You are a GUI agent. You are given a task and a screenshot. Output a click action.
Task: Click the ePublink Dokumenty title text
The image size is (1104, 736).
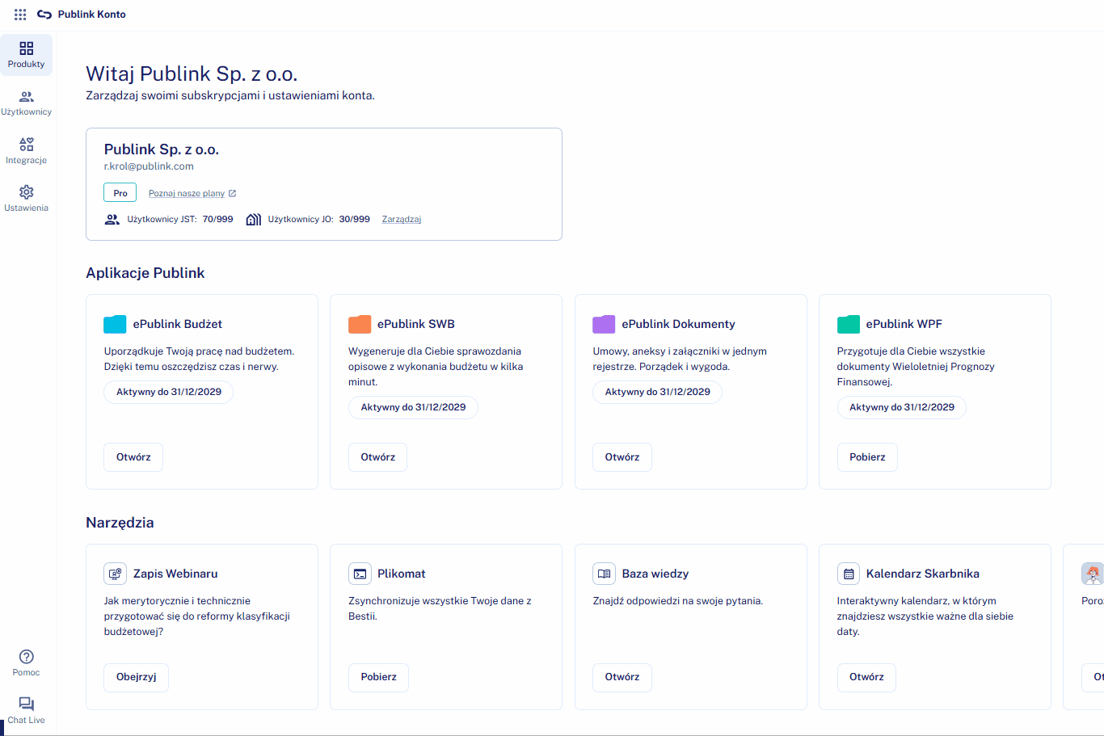point(679,324)
